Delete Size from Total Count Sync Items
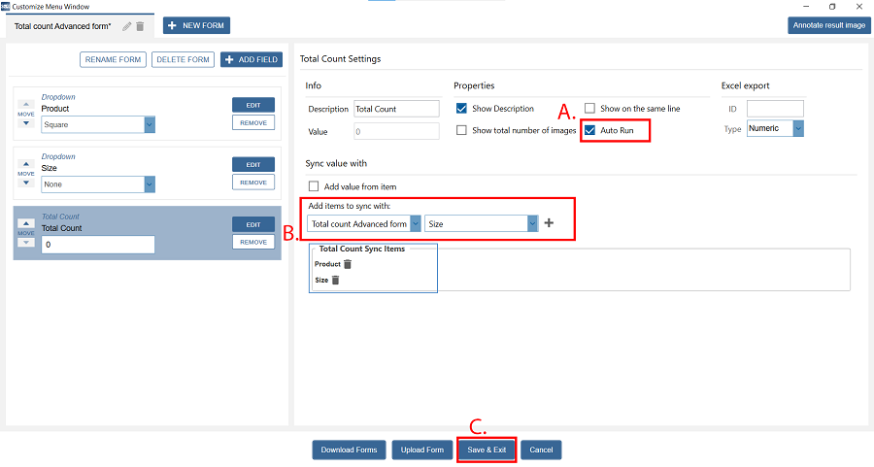The width and height of the screenshot is (874, 467). (336, 281)
